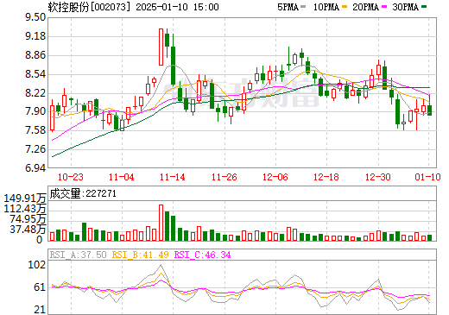Select the 12-18 date axis label
This screenshot has height=315, width=449.
tap(326, 177)
